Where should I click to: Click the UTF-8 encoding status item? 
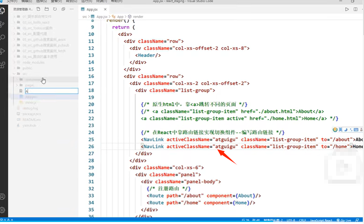291,220
